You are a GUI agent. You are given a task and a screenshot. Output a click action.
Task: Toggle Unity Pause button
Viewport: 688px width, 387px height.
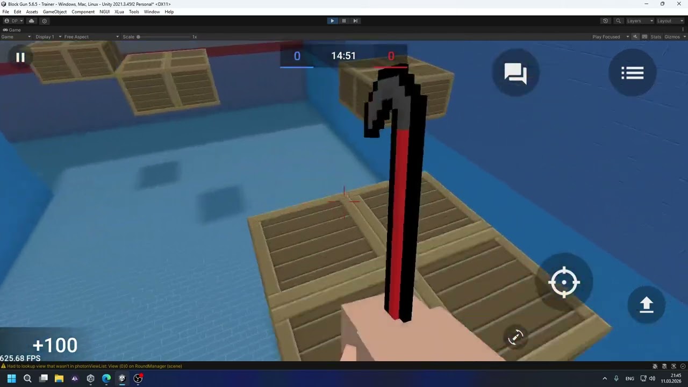pyautogui.click(x=344, y=21)
